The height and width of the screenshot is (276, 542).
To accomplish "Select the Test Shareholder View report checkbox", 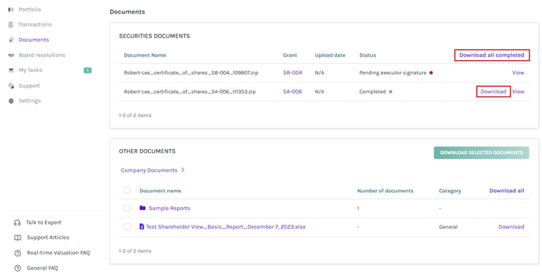I will click(127, 227).
